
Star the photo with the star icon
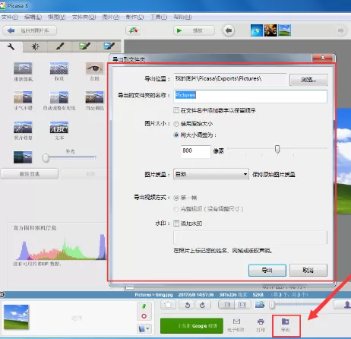coord(168,305)
